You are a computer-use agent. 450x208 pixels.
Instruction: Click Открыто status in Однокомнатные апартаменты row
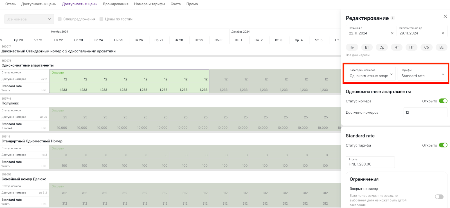click(58, 73)
